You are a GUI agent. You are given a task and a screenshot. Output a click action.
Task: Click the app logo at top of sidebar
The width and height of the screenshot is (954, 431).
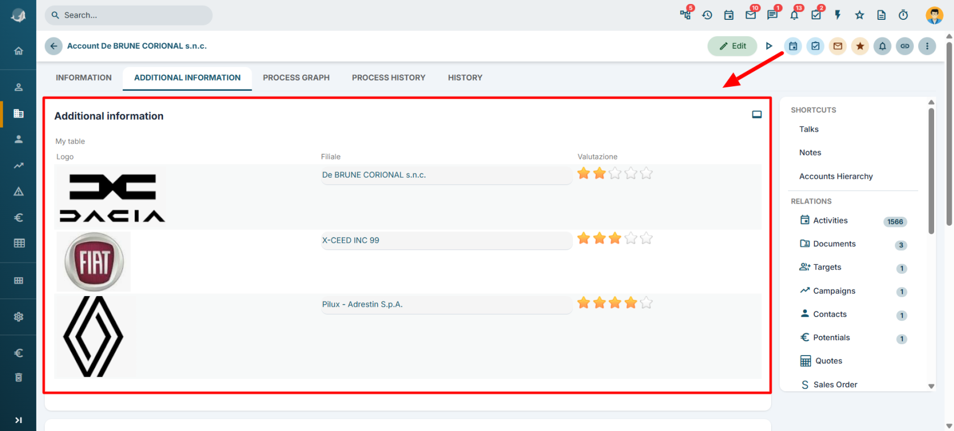pyautogui.click(x=18, y=15)
